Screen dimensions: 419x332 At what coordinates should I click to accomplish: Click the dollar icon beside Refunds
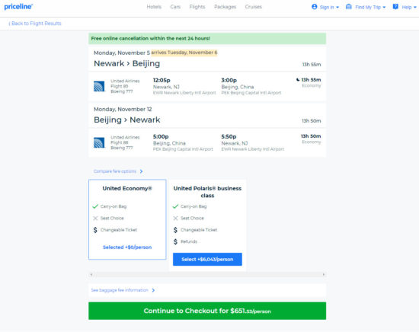coord(175,241)
